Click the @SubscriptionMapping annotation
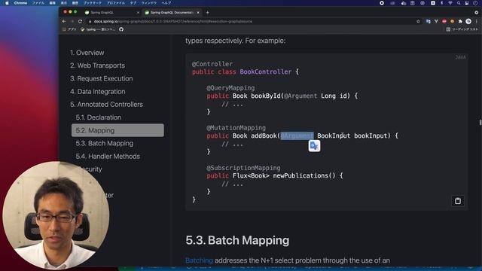The image size is (482, 271). tap(243, 168)
